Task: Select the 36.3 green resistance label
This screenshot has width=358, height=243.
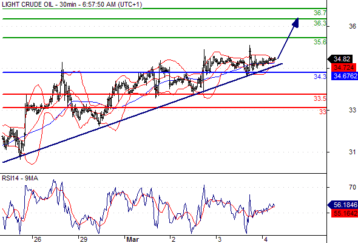Action: pyautogui.click(x=320, y=23)
